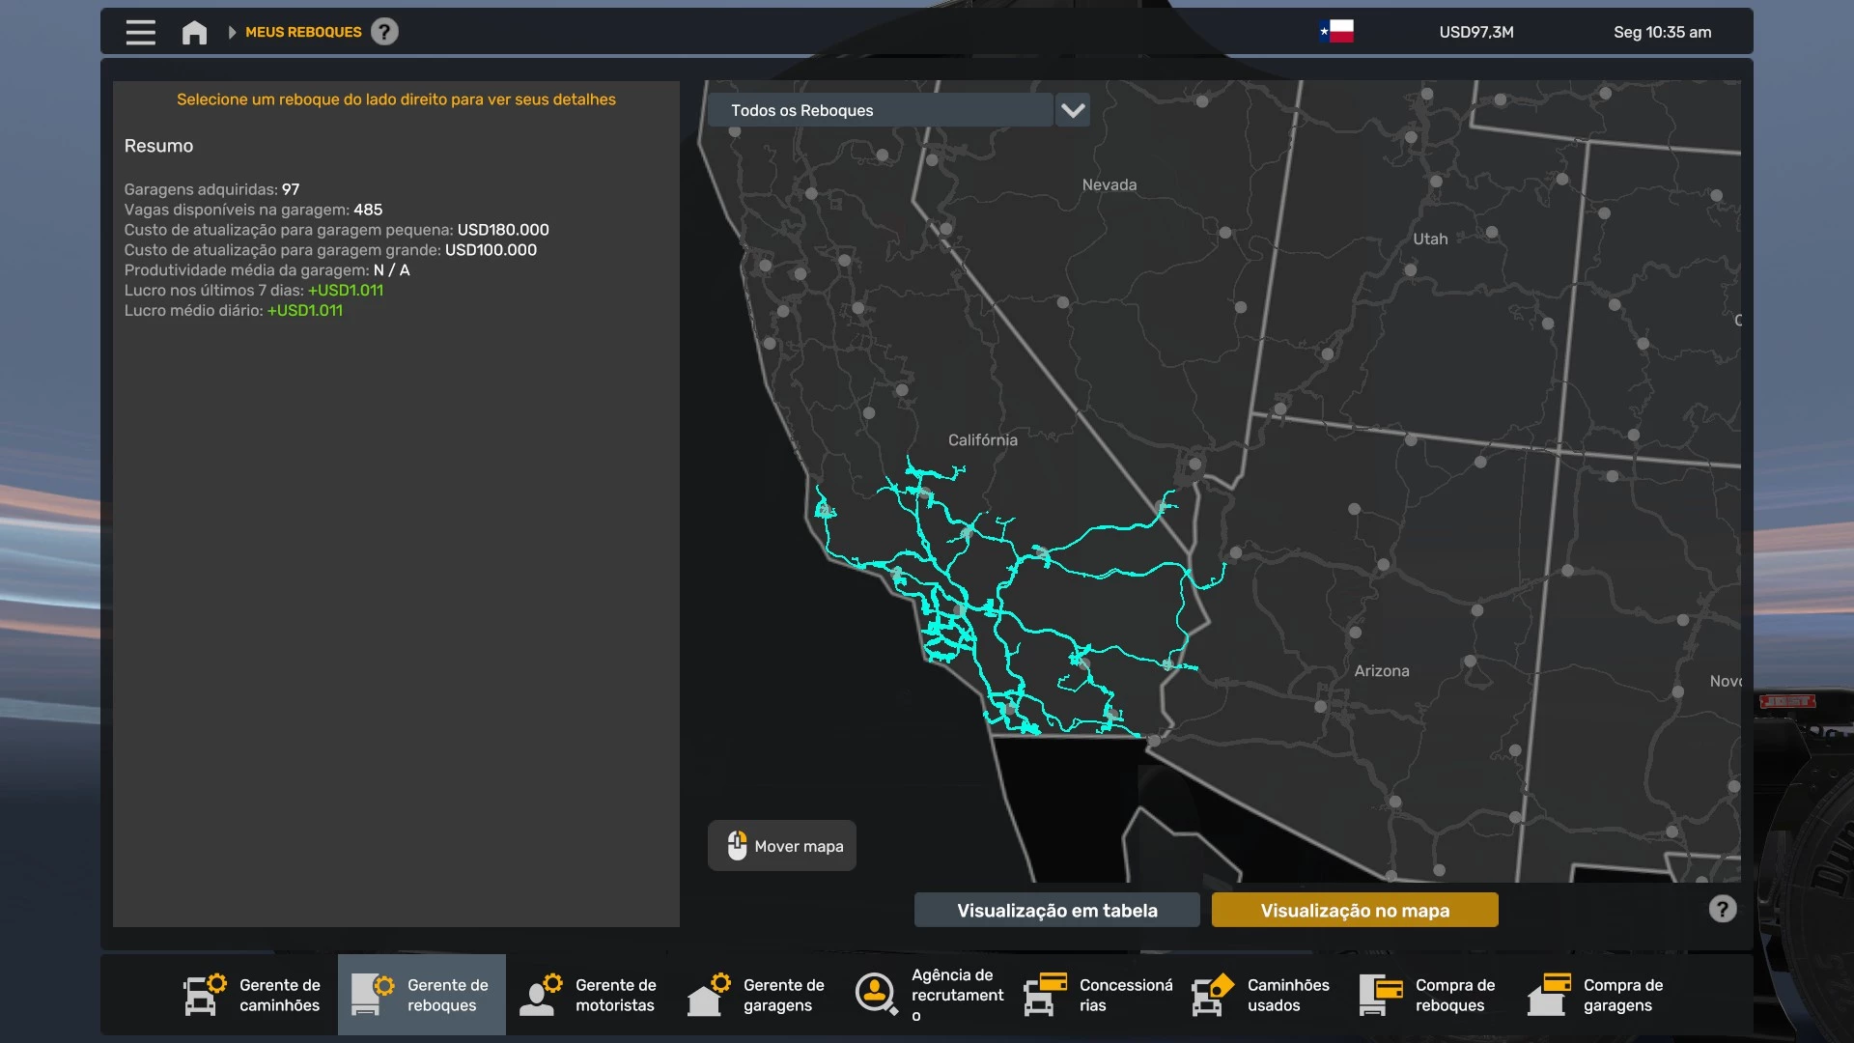Open Gerente de motoristas
1854x1043 pixels.
coord(589,995)
